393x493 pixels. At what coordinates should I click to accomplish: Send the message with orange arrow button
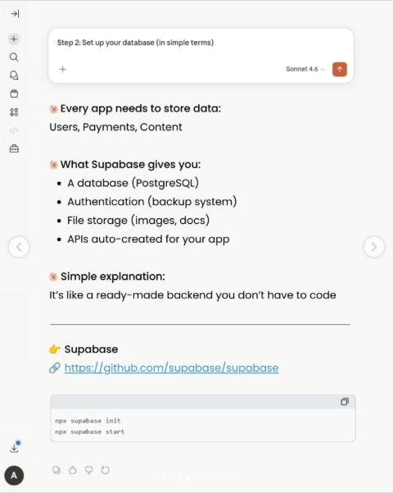point(340,69)
